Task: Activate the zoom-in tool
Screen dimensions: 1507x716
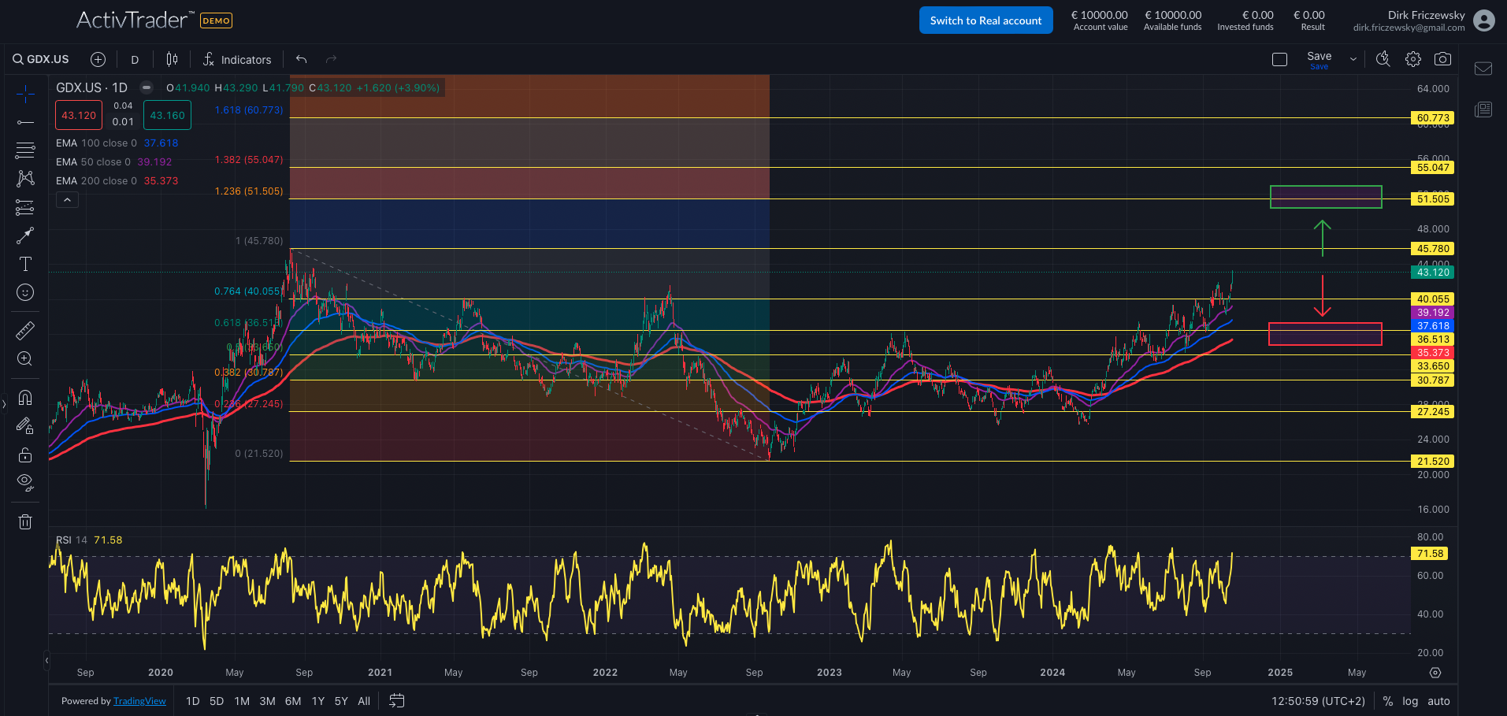Action: tap(25, 358)
